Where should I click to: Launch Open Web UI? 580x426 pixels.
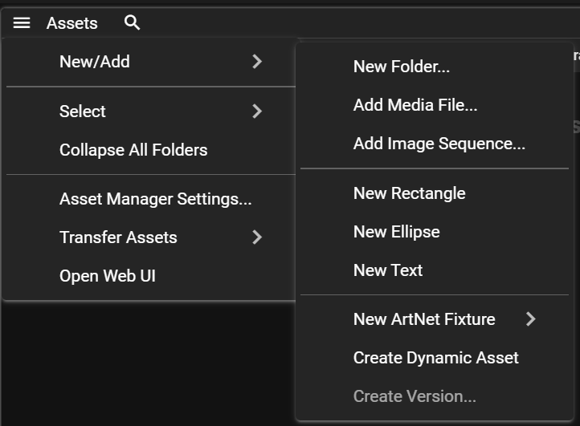pos(108,276)
